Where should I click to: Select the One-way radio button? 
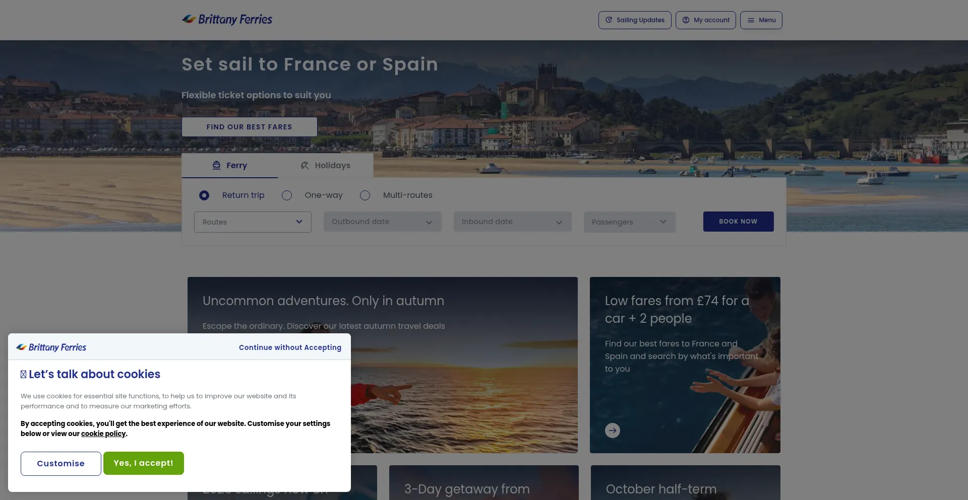[287, 195]
